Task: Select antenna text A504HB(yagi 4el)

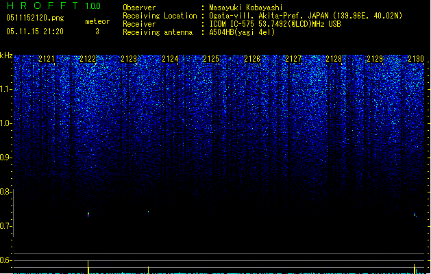Action: tap(242, 32)
